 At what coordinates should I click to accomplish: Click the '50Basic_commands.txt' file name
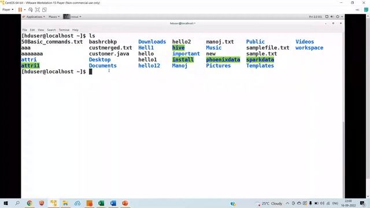click(52, 42)
